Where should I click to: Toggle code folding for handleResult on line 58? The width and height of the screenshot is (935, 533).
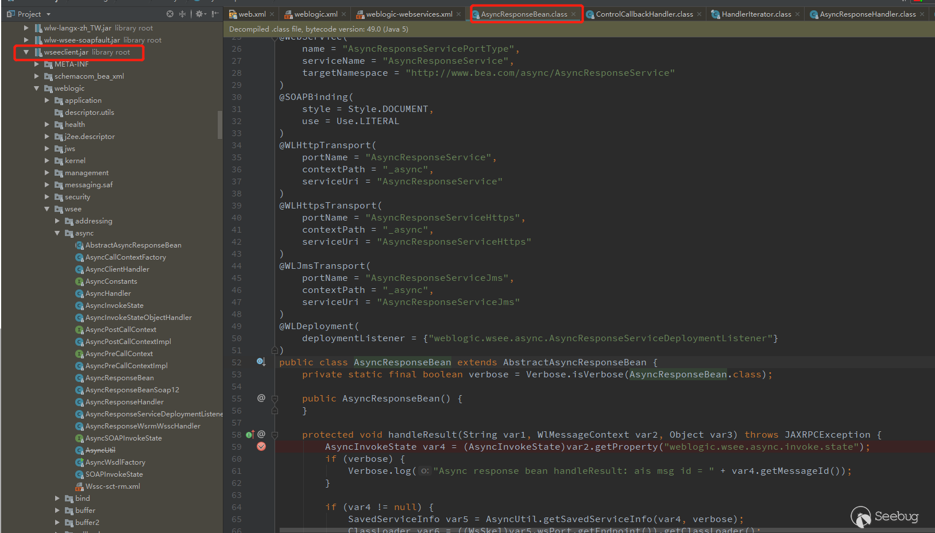pos(275,435)
